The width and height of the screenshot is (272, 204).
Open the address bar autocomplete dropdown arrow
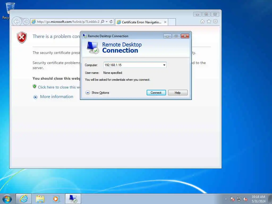pyautogui.click(x=107, y=22)
